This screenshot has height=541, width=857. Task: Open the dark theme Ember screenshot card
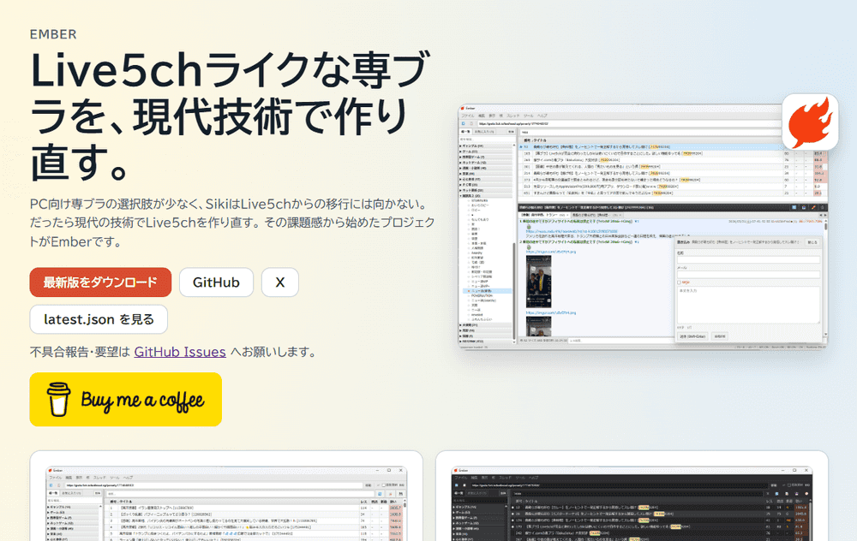(x=632, y=496)
